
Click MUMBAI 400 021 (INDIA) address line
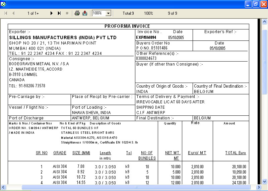click(35, 48)
